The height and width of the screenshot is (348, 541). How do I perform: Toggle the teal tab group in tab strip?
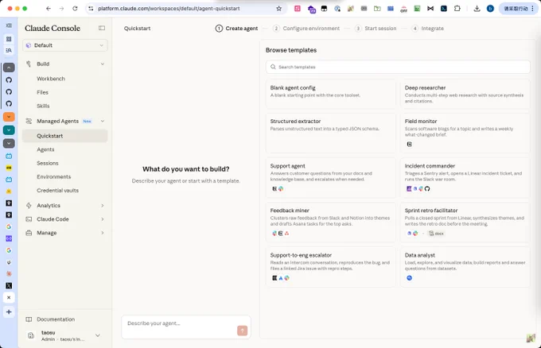coord(9,130)
